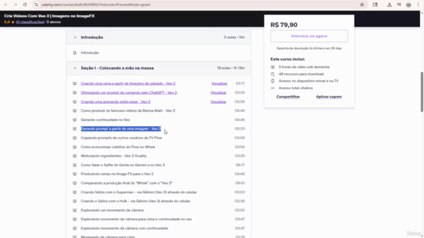Click Gerando continuidade no Veo lecture title

point(105,120)
